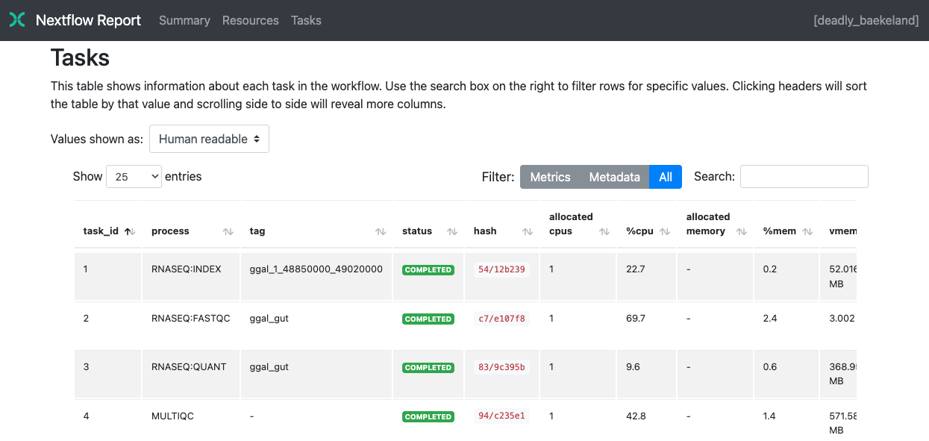Sort by allocated memory sort icon
Screen dimensions: 929x441
(741, 231)
